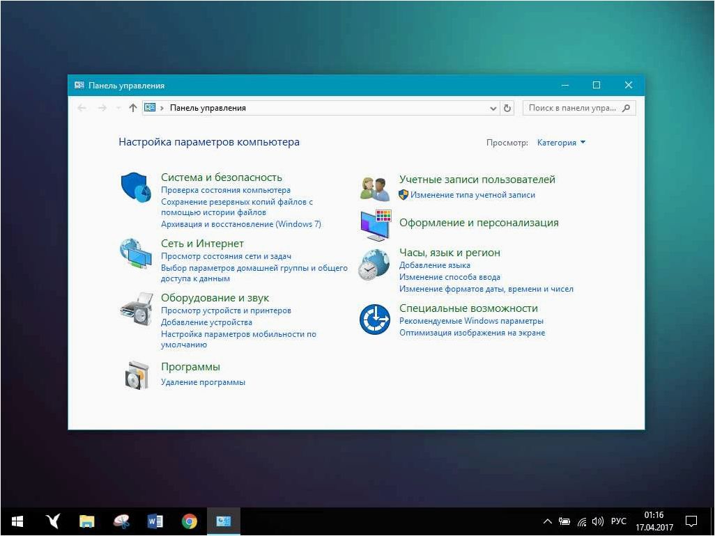The image size is (715, 536).
Task: Show hidden tray icons chevron
Action: click(548, 521)
